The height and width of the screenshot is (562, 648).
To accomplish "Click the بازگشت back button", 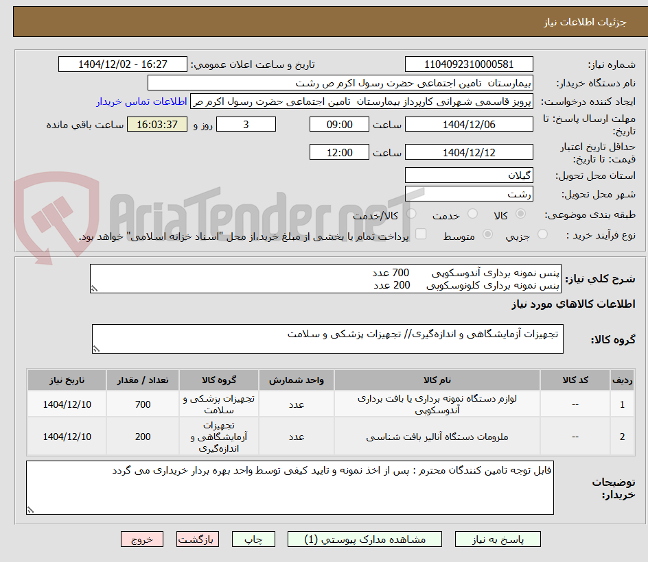I will [x=197, y=539].
